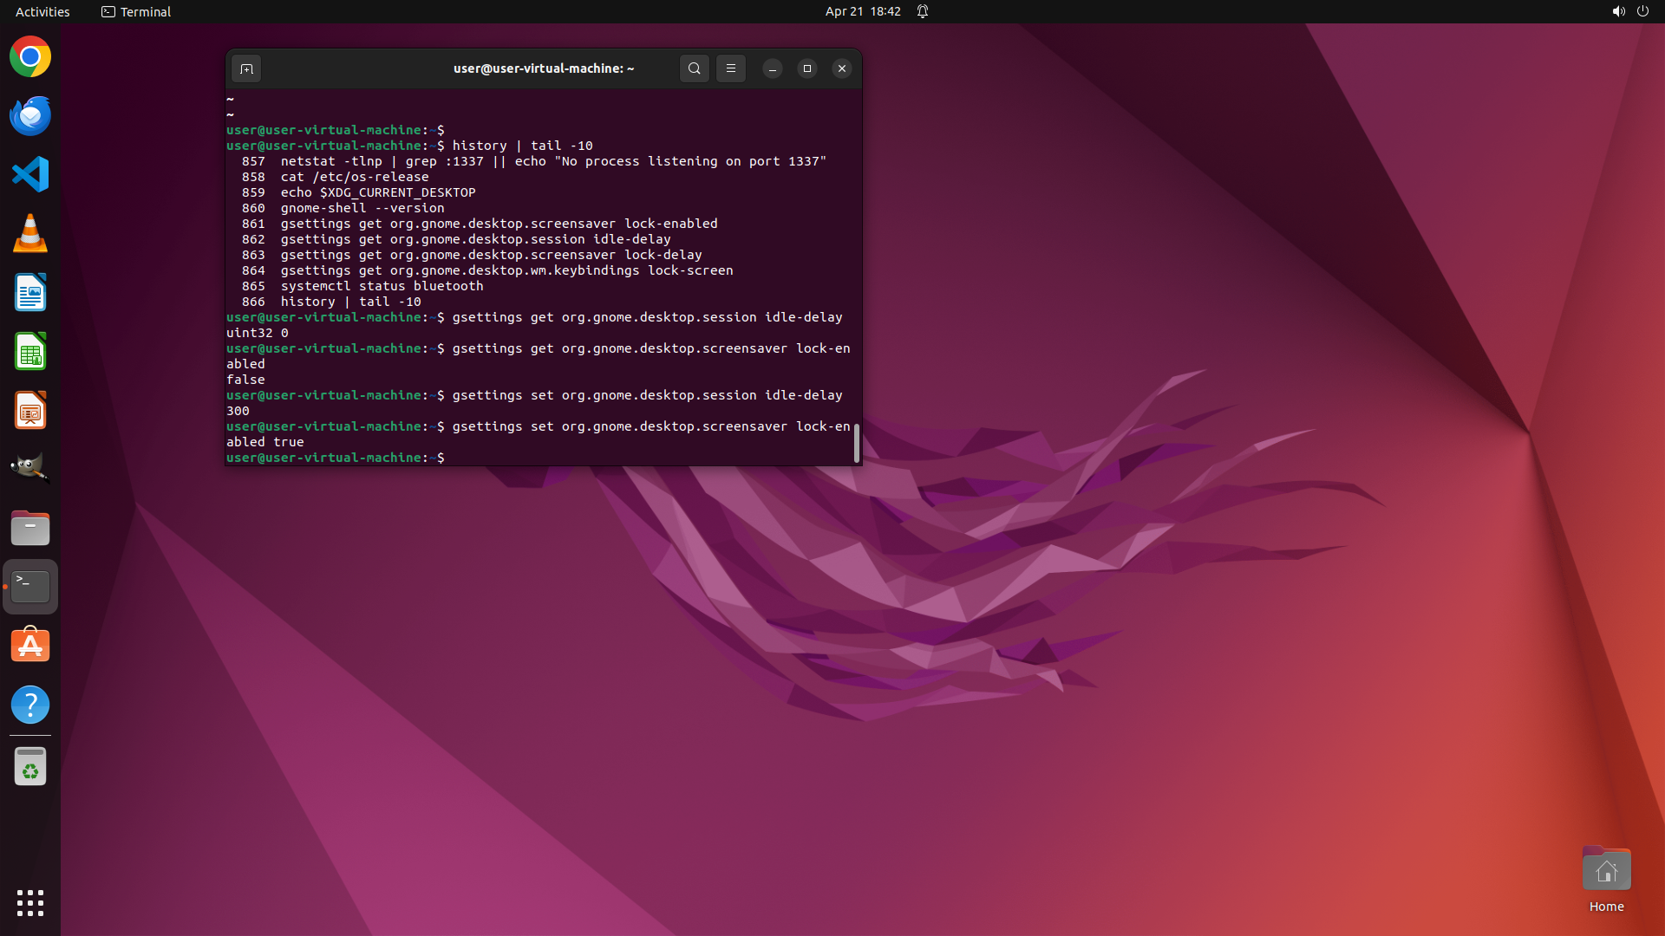
Task: Open LibreOffice Impress presentation app
Action: point(30,411)
